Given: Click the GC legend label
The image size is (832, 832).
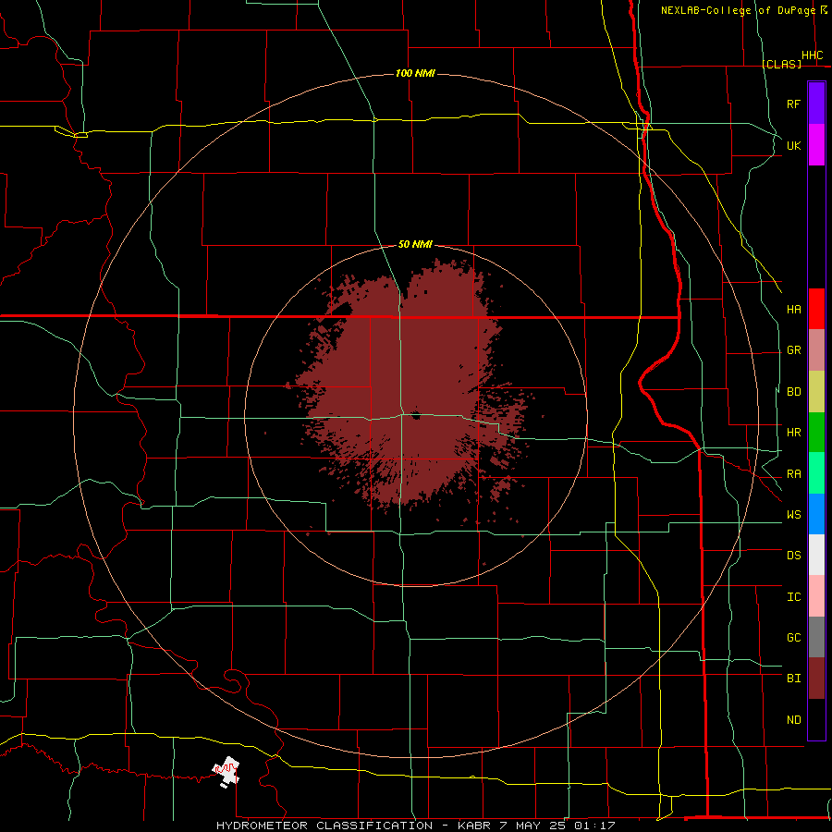Looking at the screenshot, I should [793, 638].
